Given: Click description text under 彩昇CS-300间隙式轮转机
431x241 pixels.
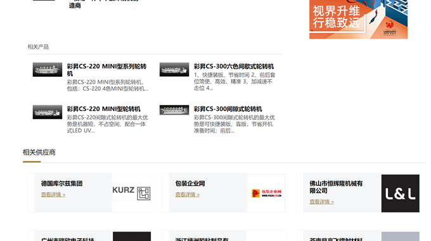Looking at the screenshot, I should 235,124.
